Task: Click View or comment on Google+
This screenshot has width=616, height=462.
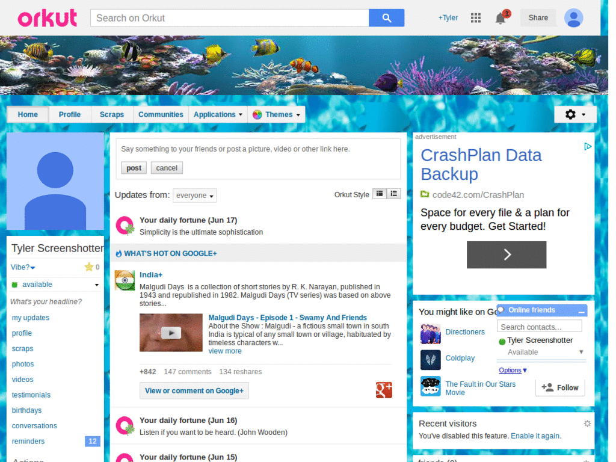Action: tap(194, 390)
